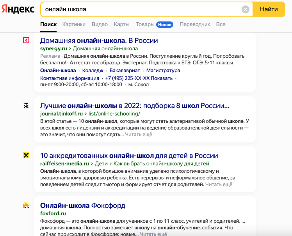Image resolution: width=292 pixels, height=236 pixels.
Task: Click the Synergy favicon beside first result
Action: [x=26, y=40]
